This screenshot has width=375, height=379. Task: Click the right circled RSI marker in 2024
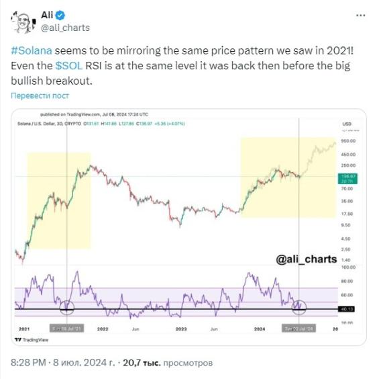pyautogui.click(x=299, y=307)
